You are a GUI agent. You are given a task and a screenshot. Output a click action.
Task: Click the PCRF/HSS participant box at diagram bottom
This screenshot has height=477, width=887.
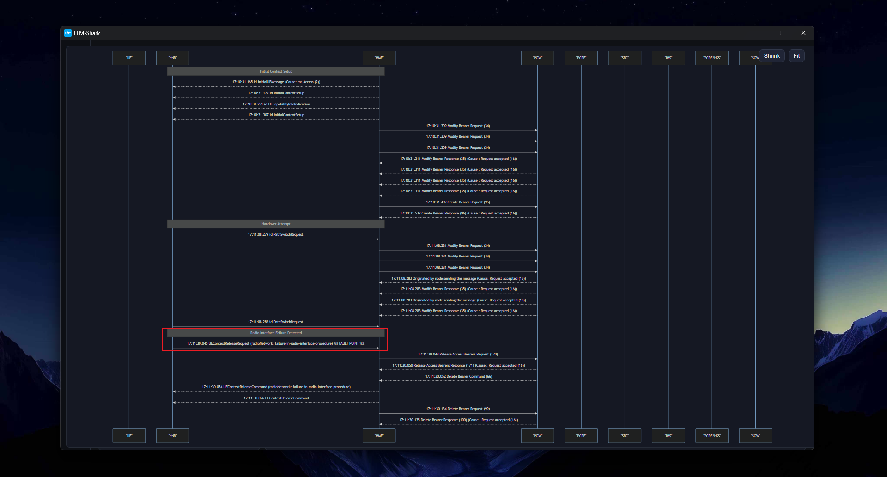point(711,436)
